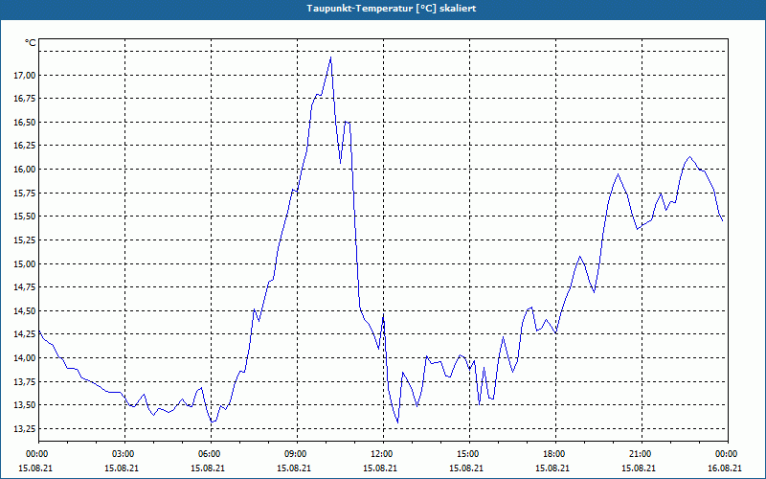Click the 15.08.21 date under 21:00

tap(639, 468)
